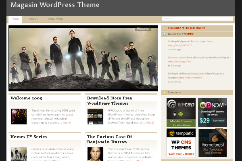Screen dimensions: 242x161
Task: Open the About menu item
Action: point(33,19)
